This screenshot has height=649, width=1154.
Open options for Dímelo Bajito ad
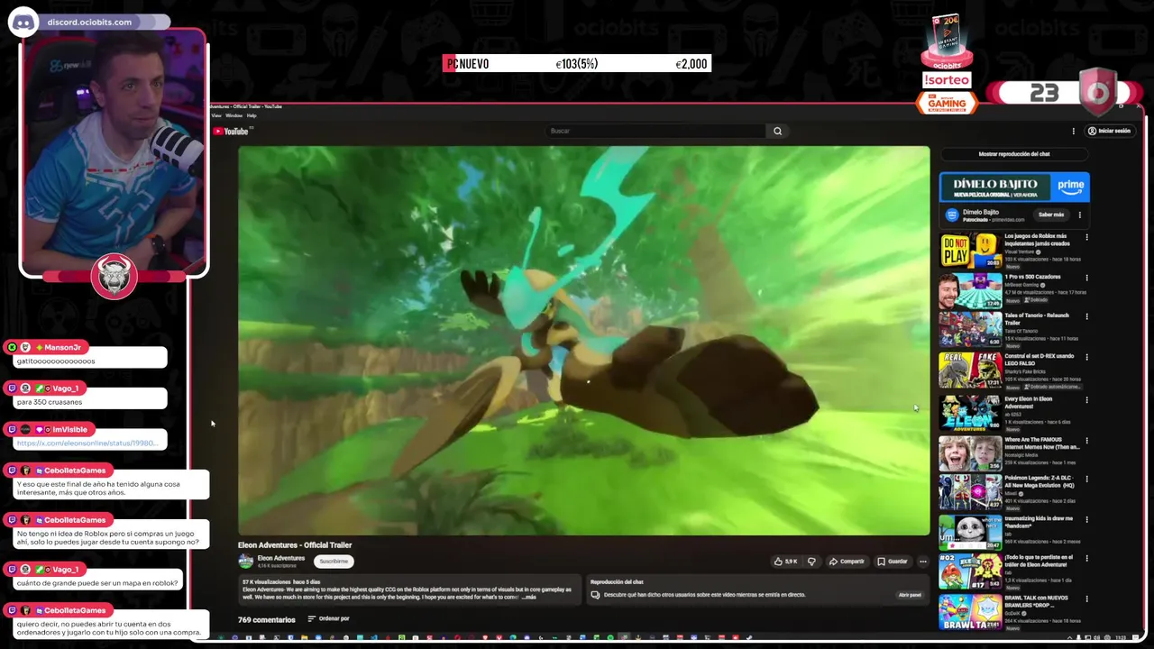point(1079,215)
